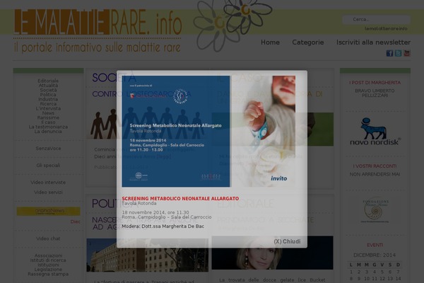Click the building photo under Politica

tap(148, 255)
